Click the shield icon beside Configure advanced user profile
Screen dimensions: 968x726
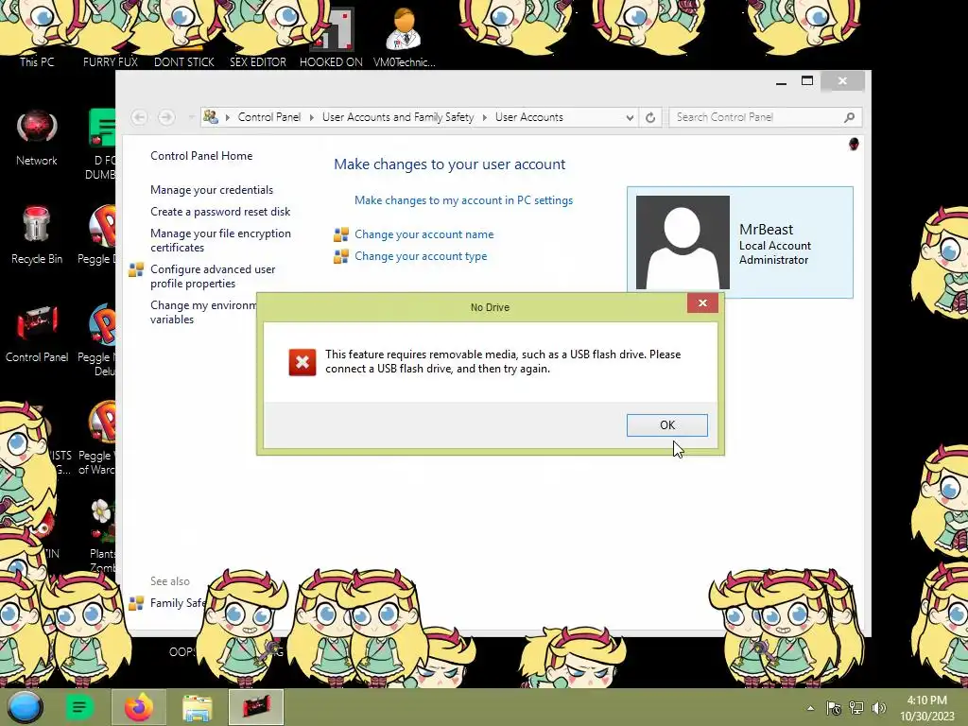tap(136, 269)
